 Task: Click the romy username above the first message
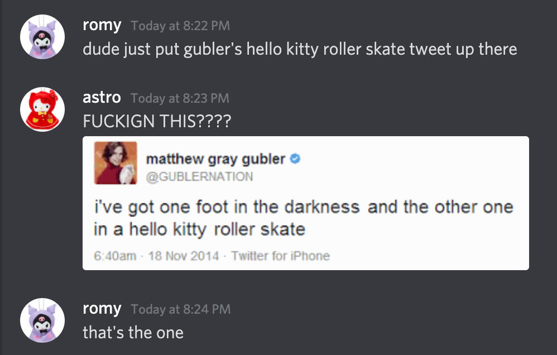click(102, 25)
